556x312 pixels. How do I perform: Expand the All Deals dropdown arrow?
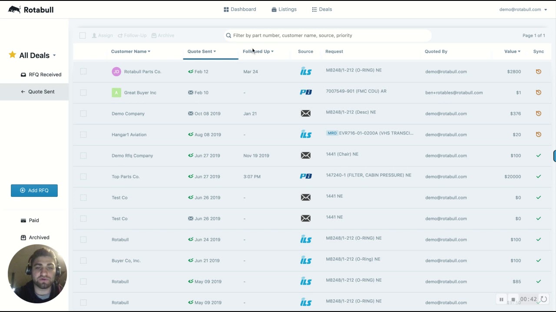click(54, 55)
